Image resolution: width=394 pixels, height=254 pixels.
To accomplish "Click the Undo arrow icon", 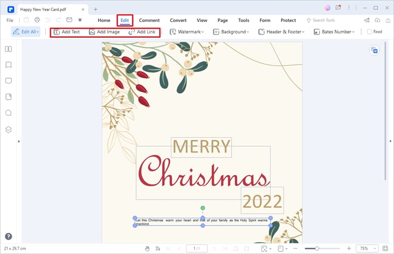I will pos(48,20).
